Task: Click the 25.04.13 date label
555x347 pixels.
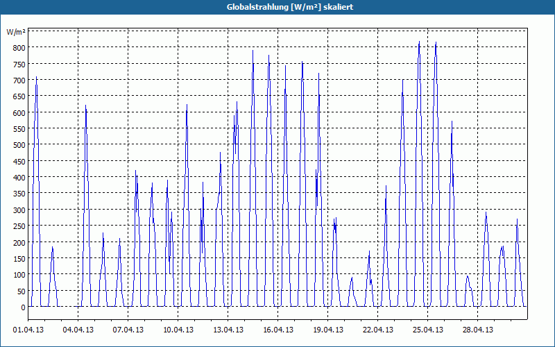Action: point(427,330)
